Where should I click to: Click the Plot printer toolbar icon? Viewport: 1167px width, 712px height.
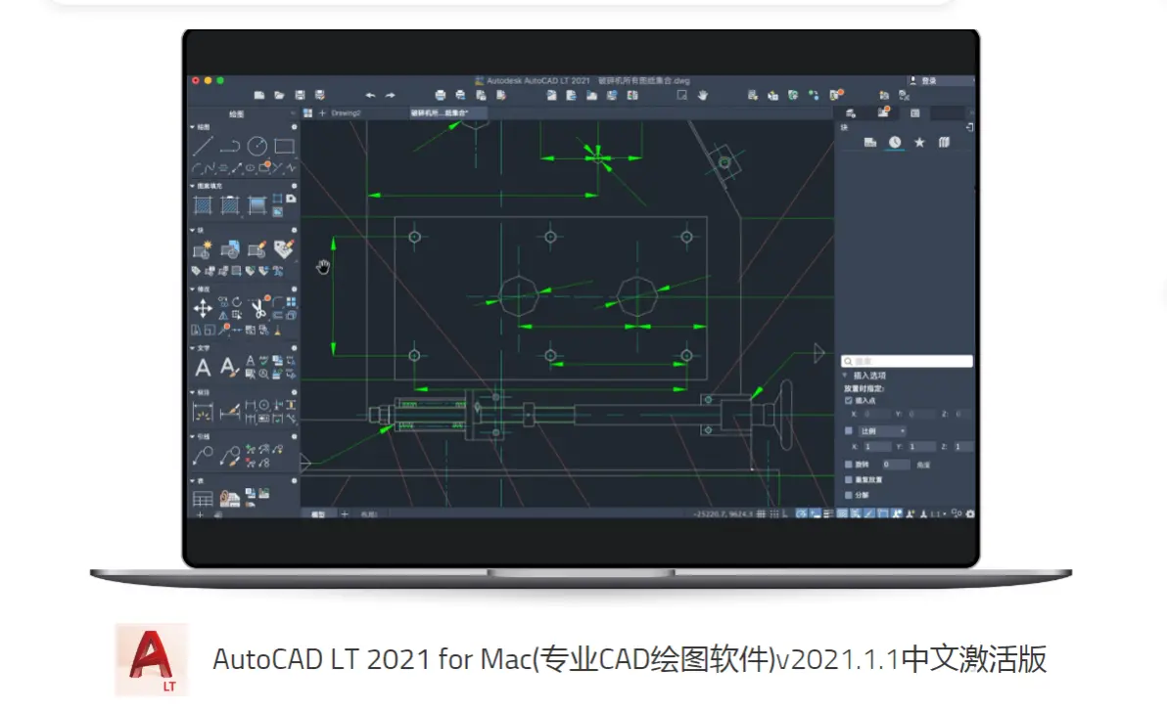(x=440, y=95)
